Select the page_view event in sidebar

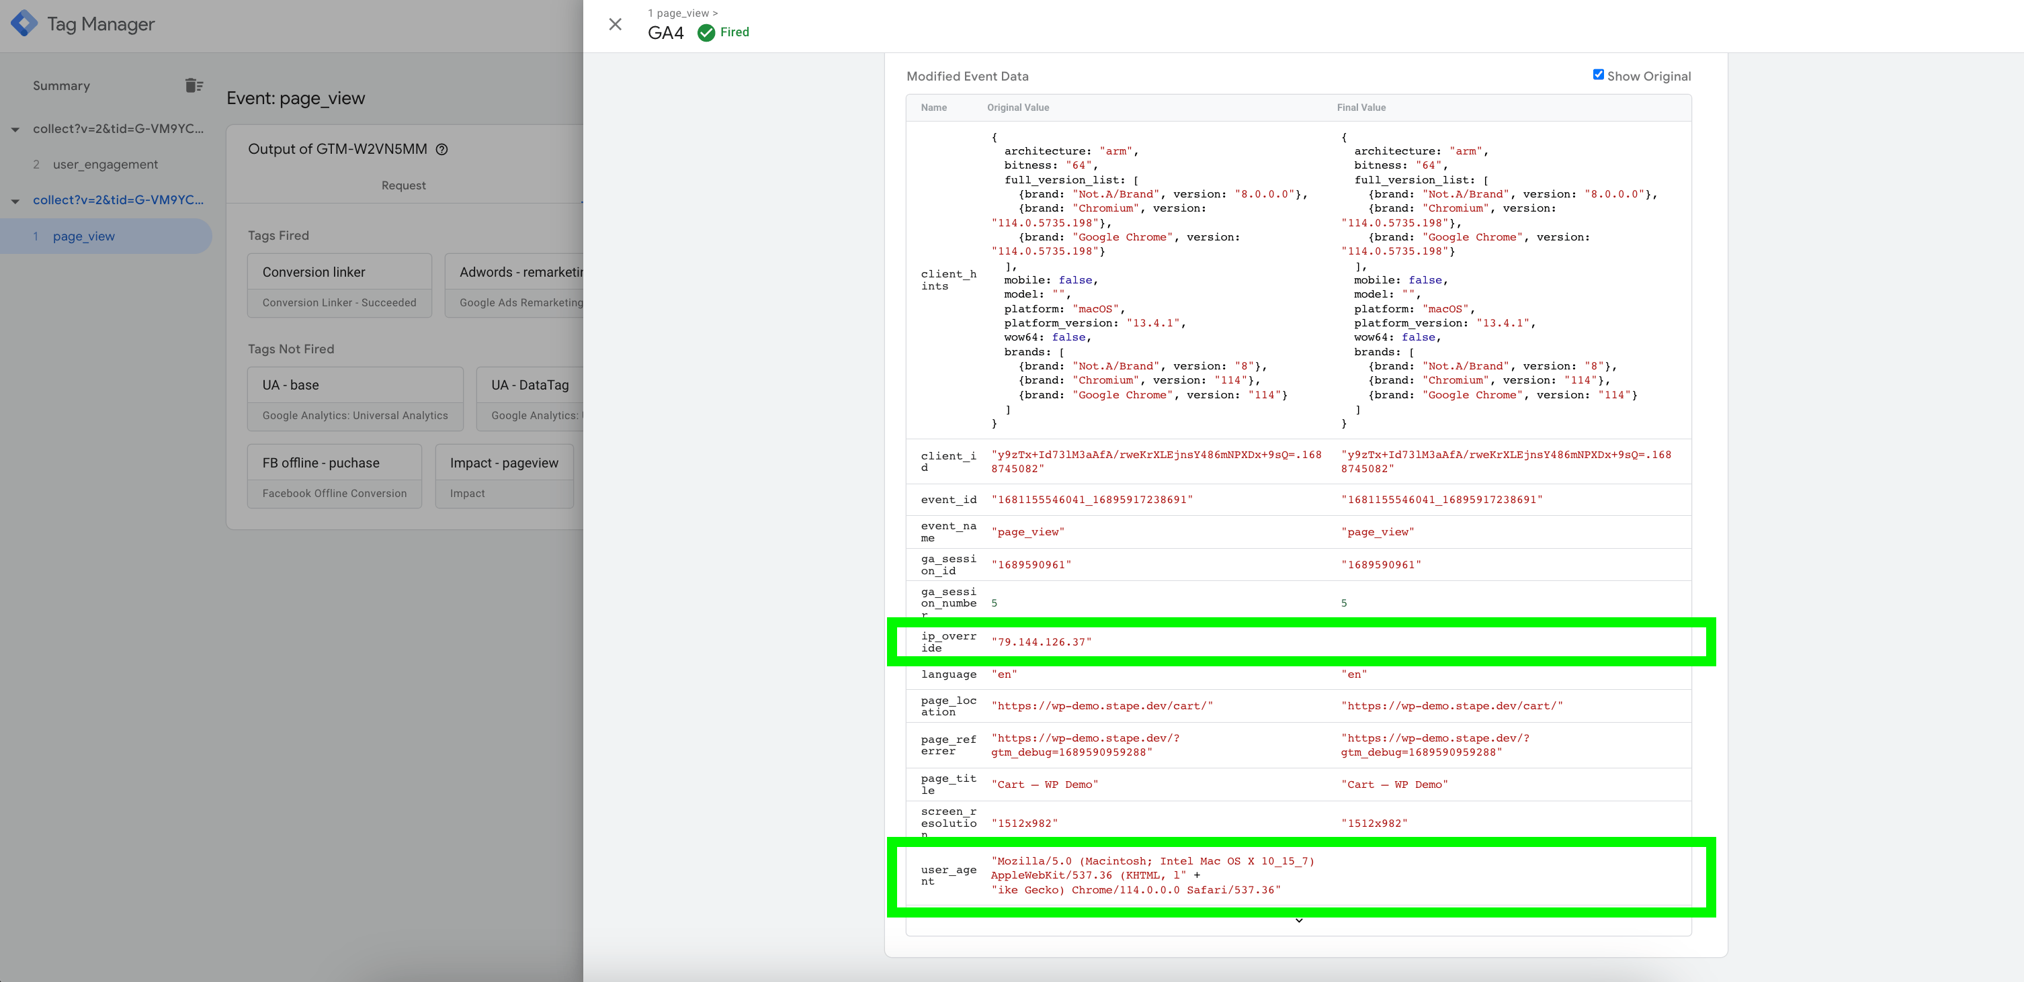tap(106, 236)
